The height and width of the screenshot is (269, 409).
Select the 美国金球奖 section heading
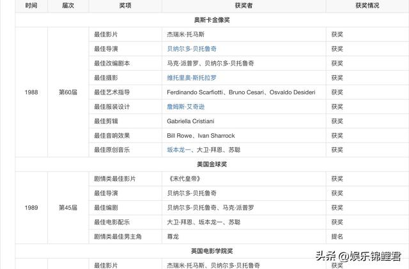click(x=212, y=164)
